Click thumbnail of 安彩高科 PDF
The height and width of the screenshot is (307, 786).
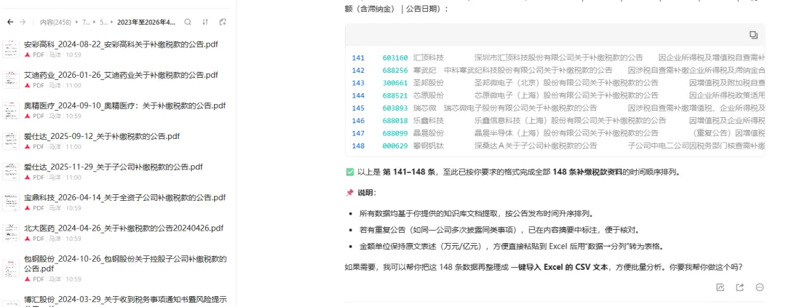pyautogui.click(x=11, y=49)
